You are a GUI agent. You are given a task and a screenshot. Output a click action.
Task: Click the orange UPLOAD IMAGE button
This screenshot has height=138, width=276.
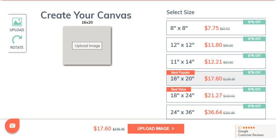(156, 129)
